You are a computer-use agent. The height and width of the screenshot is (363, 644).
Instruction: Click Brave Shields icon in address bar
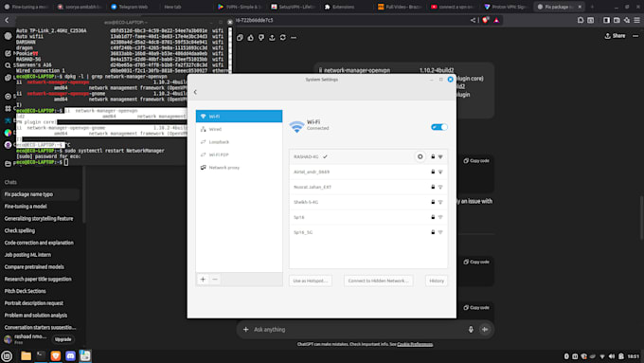pos(486,20)
